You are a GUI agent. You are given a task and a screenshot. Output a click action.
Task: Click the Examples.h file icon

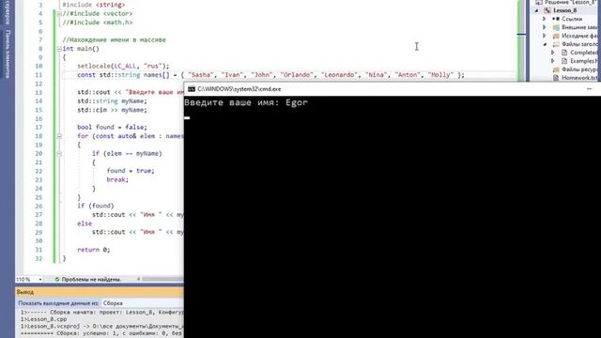(x=564, y=61)
